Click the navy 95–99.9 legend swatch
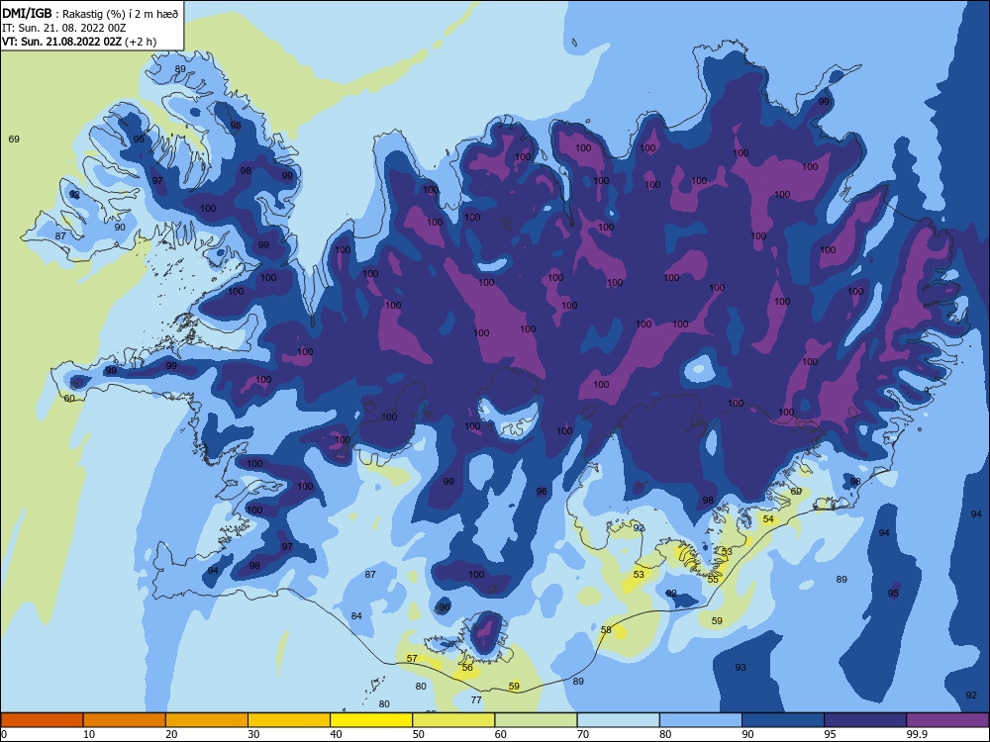Image resolution: width=990 pixels, height=742 pixels. [865, 720]
